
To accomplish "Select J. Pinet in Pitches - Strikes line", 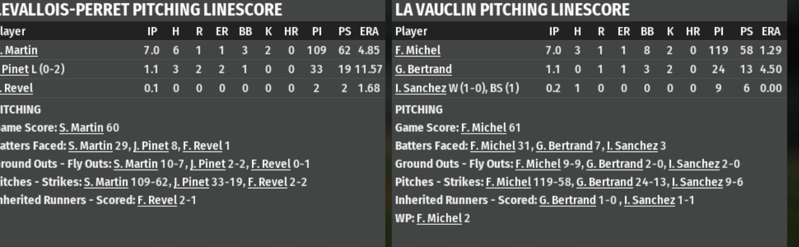I will tap(191, 182).
